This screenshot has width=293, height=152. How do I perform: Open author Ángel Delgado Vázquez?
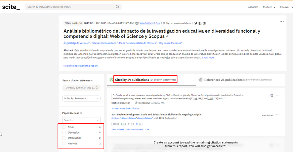[76, 43]
